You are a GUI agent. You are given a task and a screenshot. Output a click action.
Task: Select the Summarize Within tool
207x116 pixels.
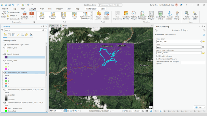pyautogui.click(x=53, y=16)
